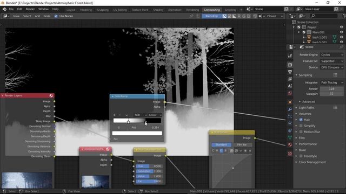The image size is (346, 194).
Task: Toggle the Main.001 collection checkbox
Action: (x=304, y=32)
